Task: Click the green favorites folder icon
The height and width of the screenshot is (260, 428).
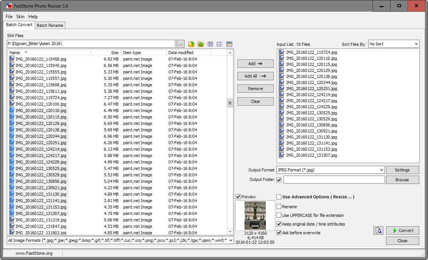Action: [201, 44]
